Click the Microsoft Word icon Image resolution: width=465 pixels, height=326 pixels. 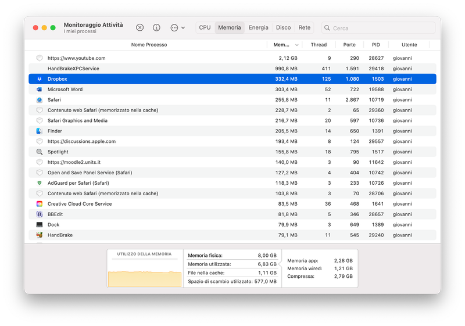40,89
